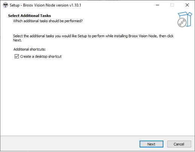Image resolution: width=195 pixels, height=152 pixels.
Task: Click the disc graphic on the wizard image
Action: pyautogui.click(x=182, y=23)
